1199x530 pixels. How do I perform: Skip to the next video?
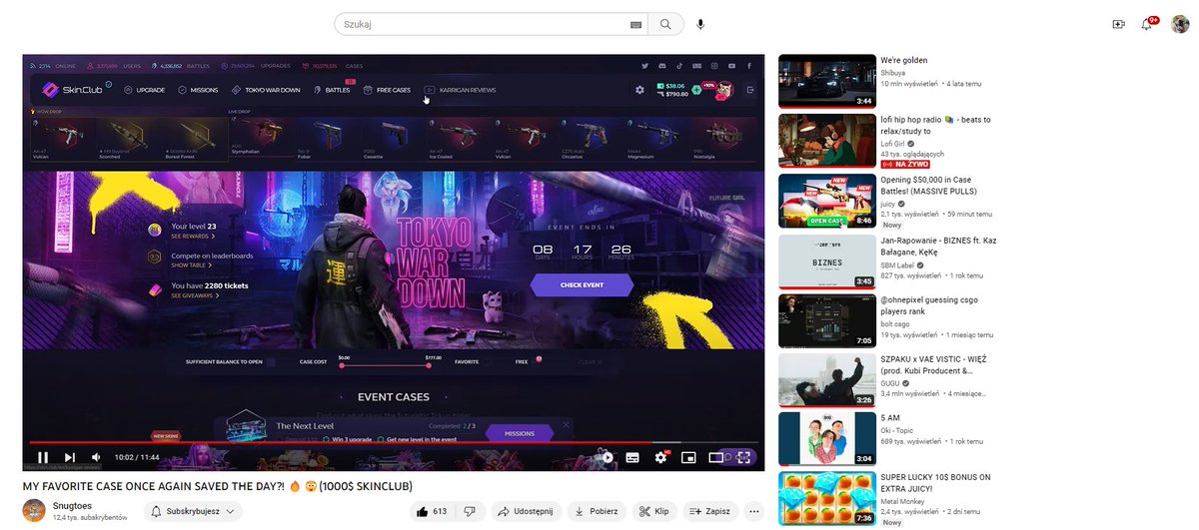[x=69, y=457]
